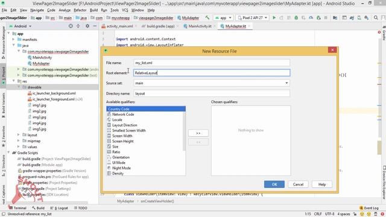Open Project panel settings gear
386x217 pixels.
tap(87, 26)
